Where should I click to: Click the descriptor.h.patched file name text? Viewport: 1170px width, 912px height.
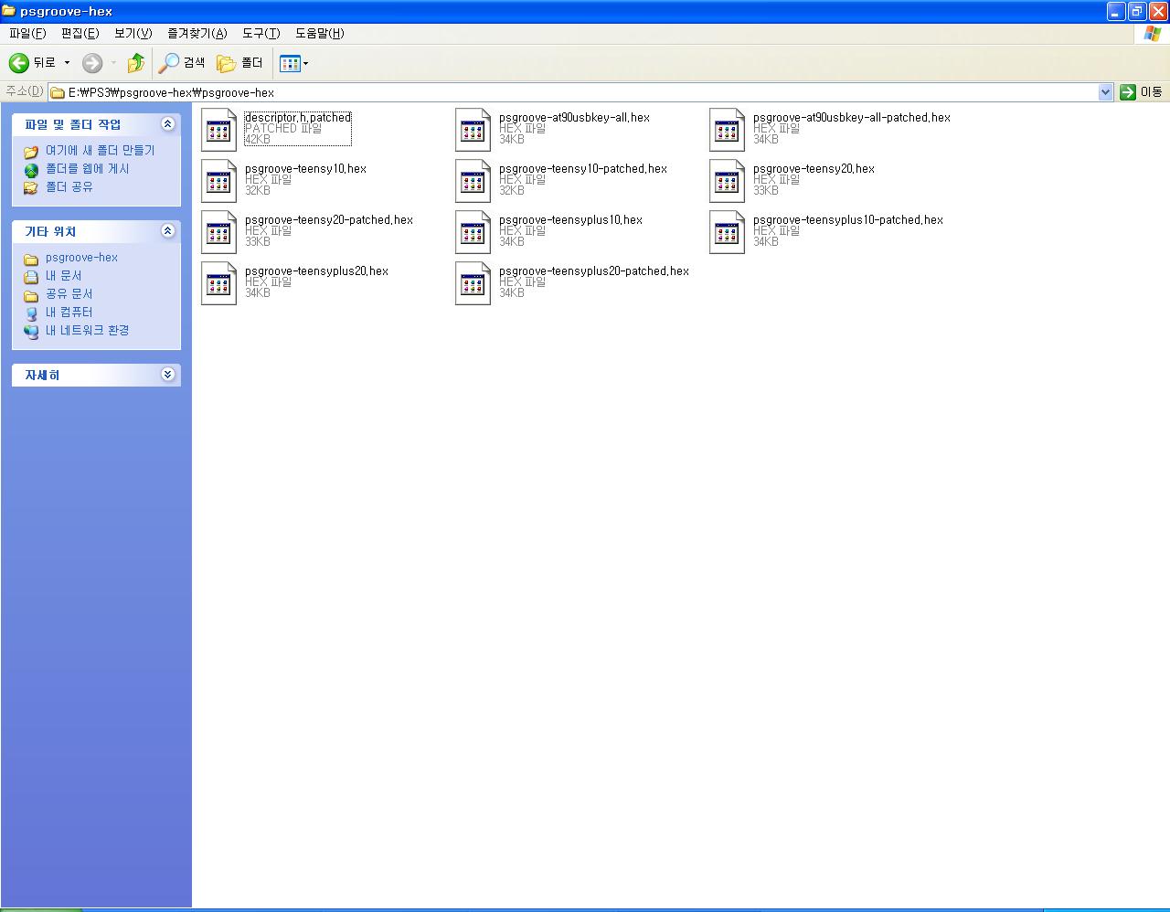[298, 118]
